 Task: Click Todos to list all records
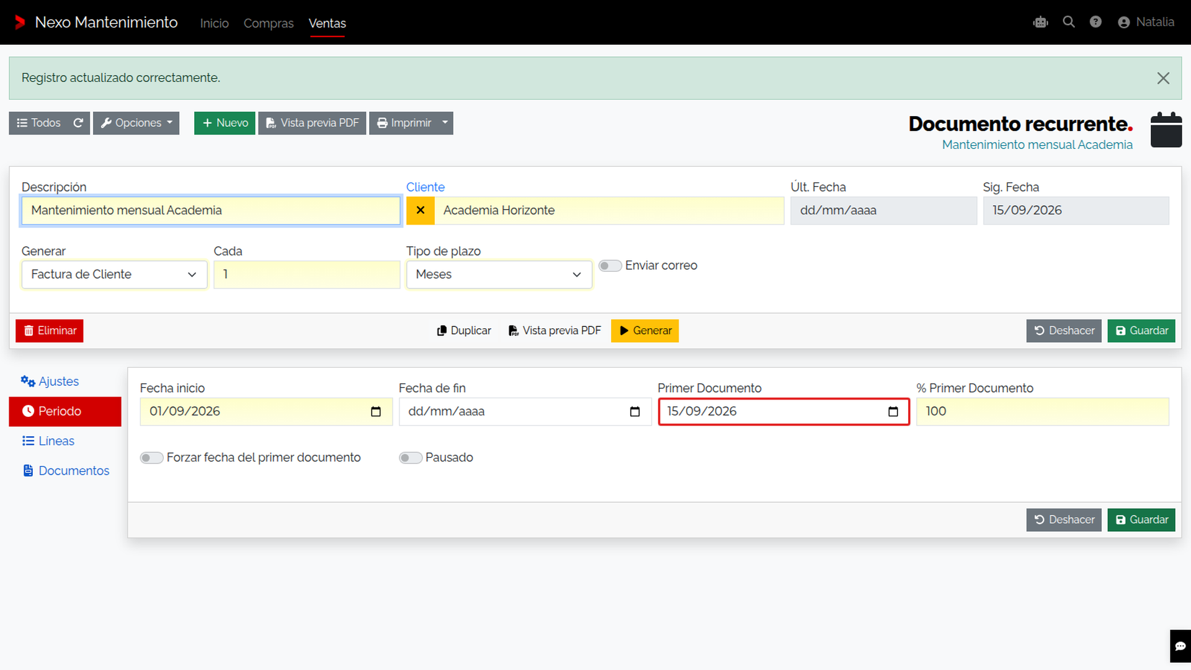[x=38, y=123]
